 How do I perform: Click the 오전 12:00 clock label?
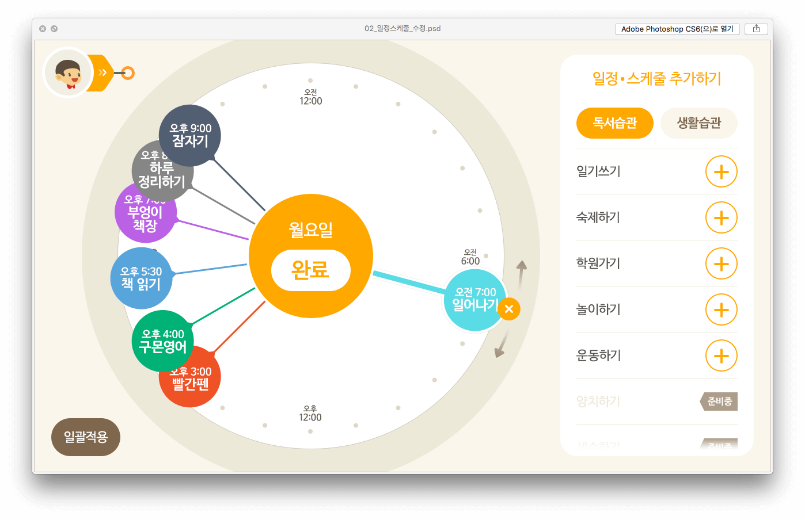pyautogui.click(x=311, y=97)
